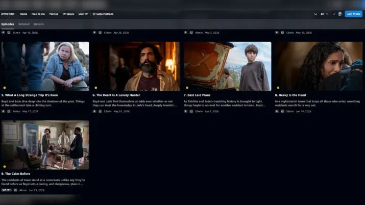This screenshot has height=205, width=365.
Task: Select the Episodes tab
Action: click(8, 24)
